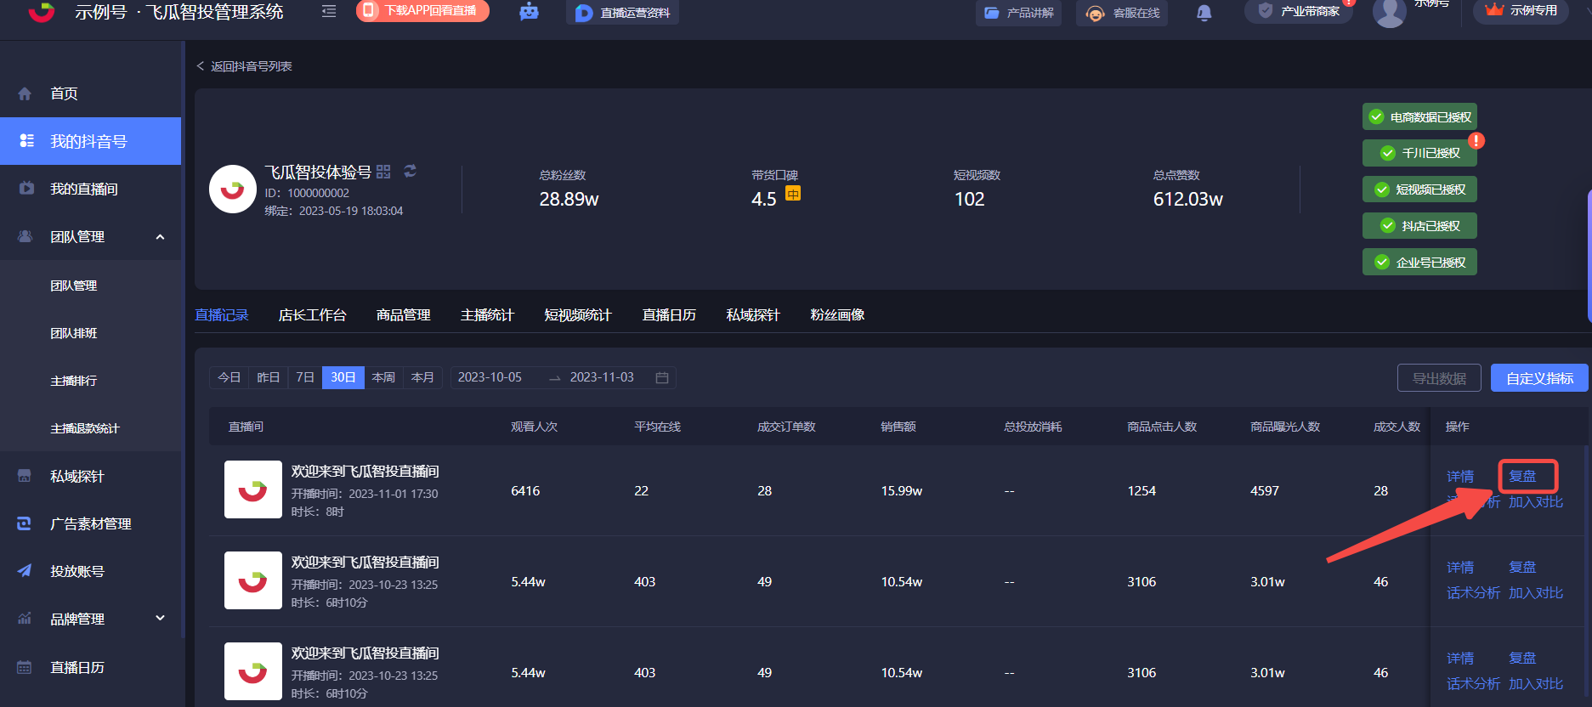The image size is (1592, 707).
Task: Click end date field 2023-11-03
Action: pyautogui.click(x=602, y=377)
